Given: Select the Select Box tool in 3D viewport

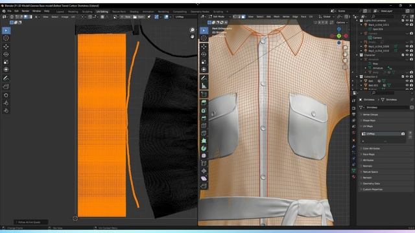Looking at the screenshot, I should 204,30.
